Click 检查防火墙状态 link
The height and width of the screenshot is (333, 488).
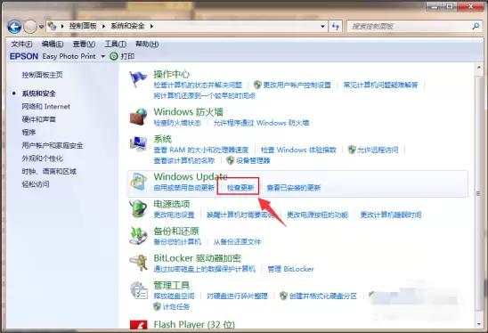[x=177, y=123]
